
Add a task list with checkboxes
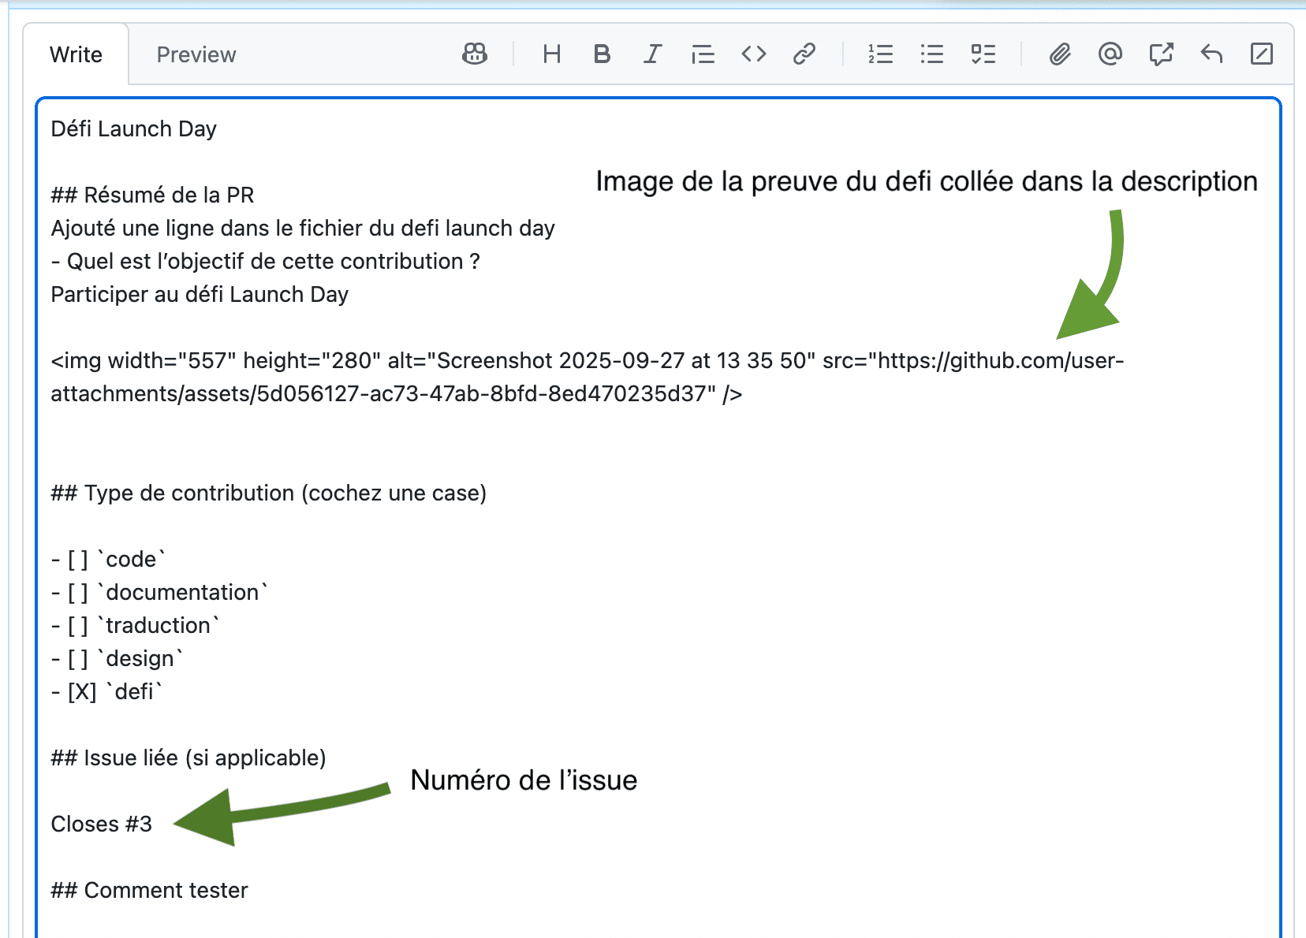pyautogui.click(x=983, y=54)
